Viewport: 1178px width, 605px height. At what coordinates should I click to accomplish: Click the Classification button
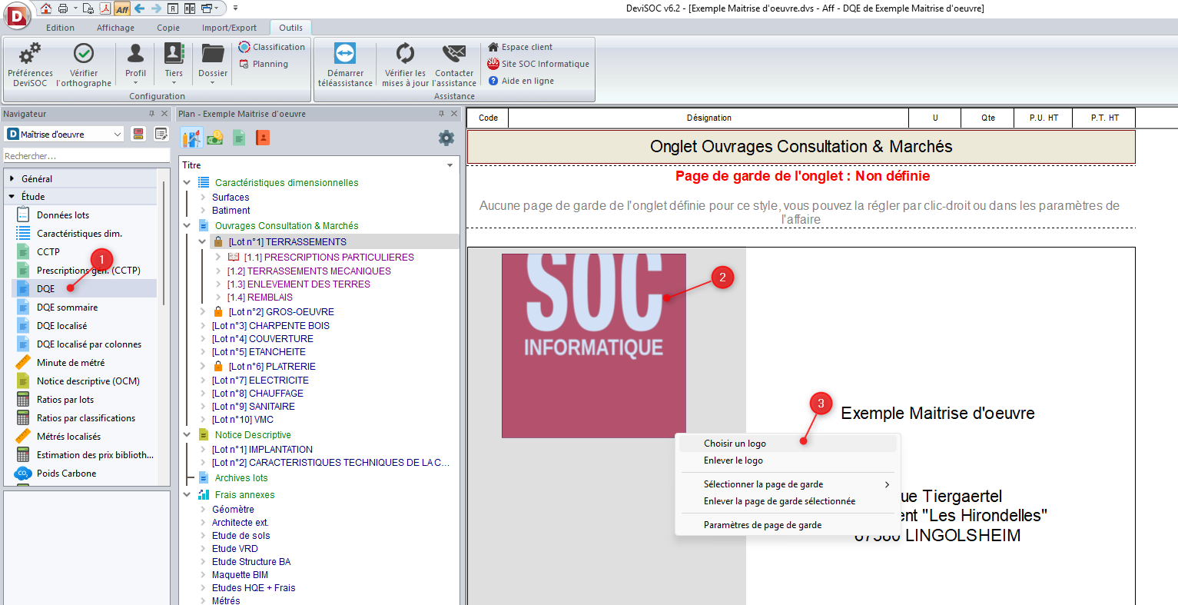272,47
